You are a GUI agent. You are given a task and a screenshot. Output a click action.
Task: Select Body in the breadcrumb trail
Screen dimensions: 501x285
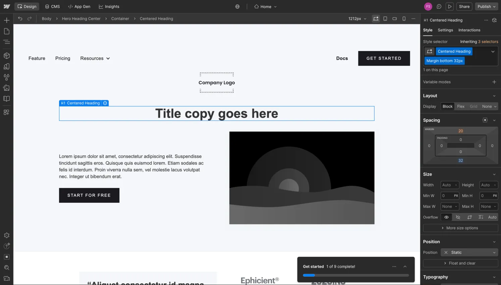(46, 18)
